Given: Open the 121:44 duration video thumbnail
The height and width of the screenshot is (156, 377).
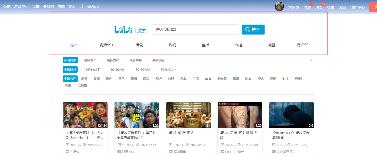Looking at the screenshot, I should 85,115.
